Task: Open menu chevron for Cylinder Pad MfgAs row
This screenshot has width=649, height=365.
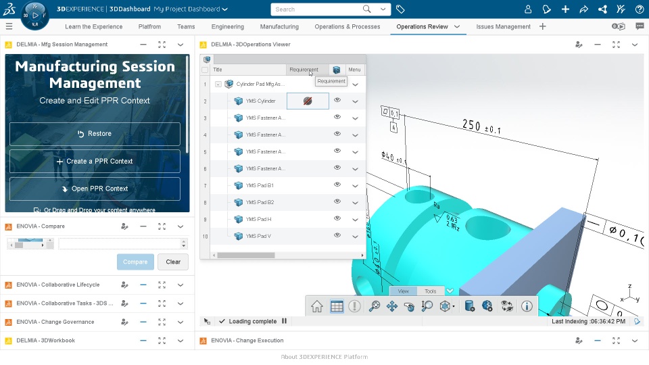Action: point(355,84)
